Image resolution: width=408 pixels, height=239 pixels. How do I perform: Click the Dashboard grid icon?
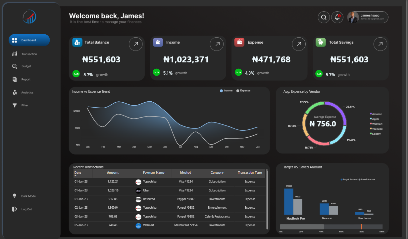click(15, 40)
